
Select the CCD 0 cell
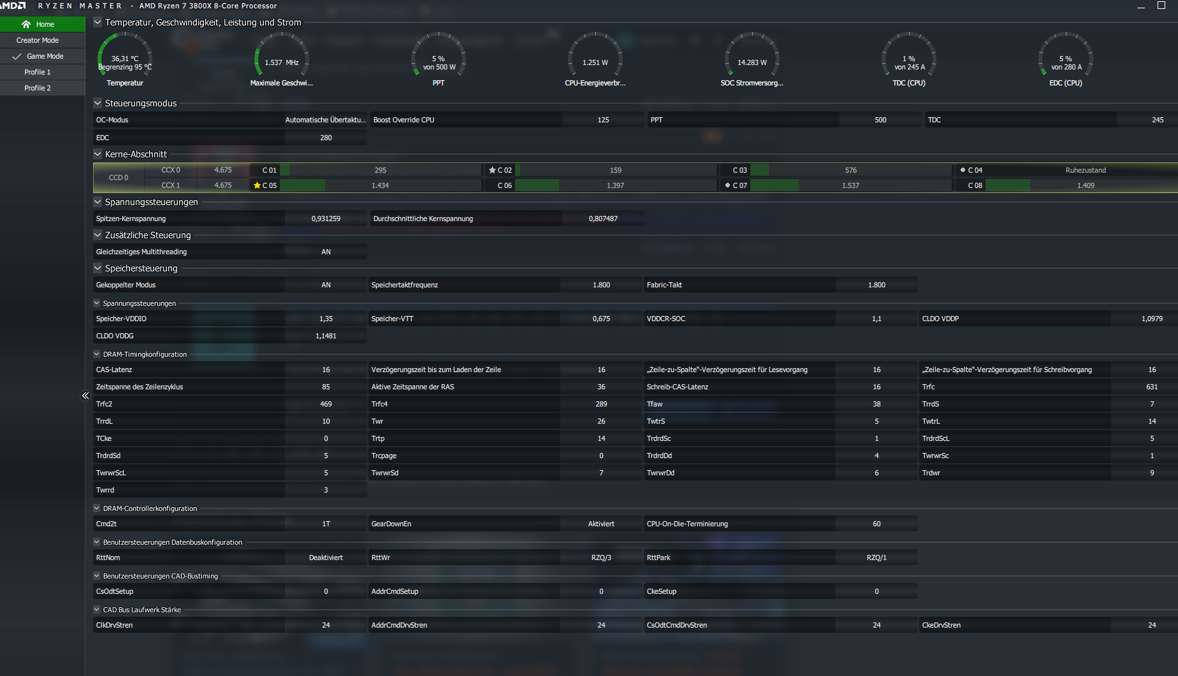[119, 178]
